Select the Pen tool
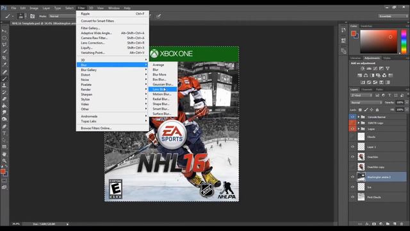 tap(4, 126)
